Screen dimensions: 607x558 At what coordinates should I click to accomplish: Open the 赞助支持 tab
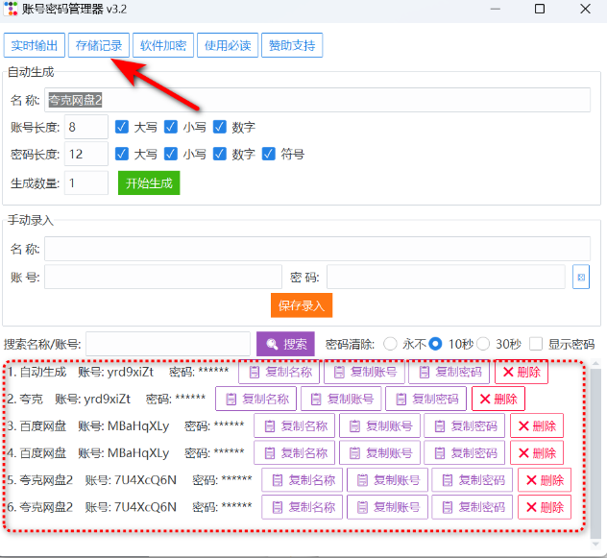pos(292,45)
